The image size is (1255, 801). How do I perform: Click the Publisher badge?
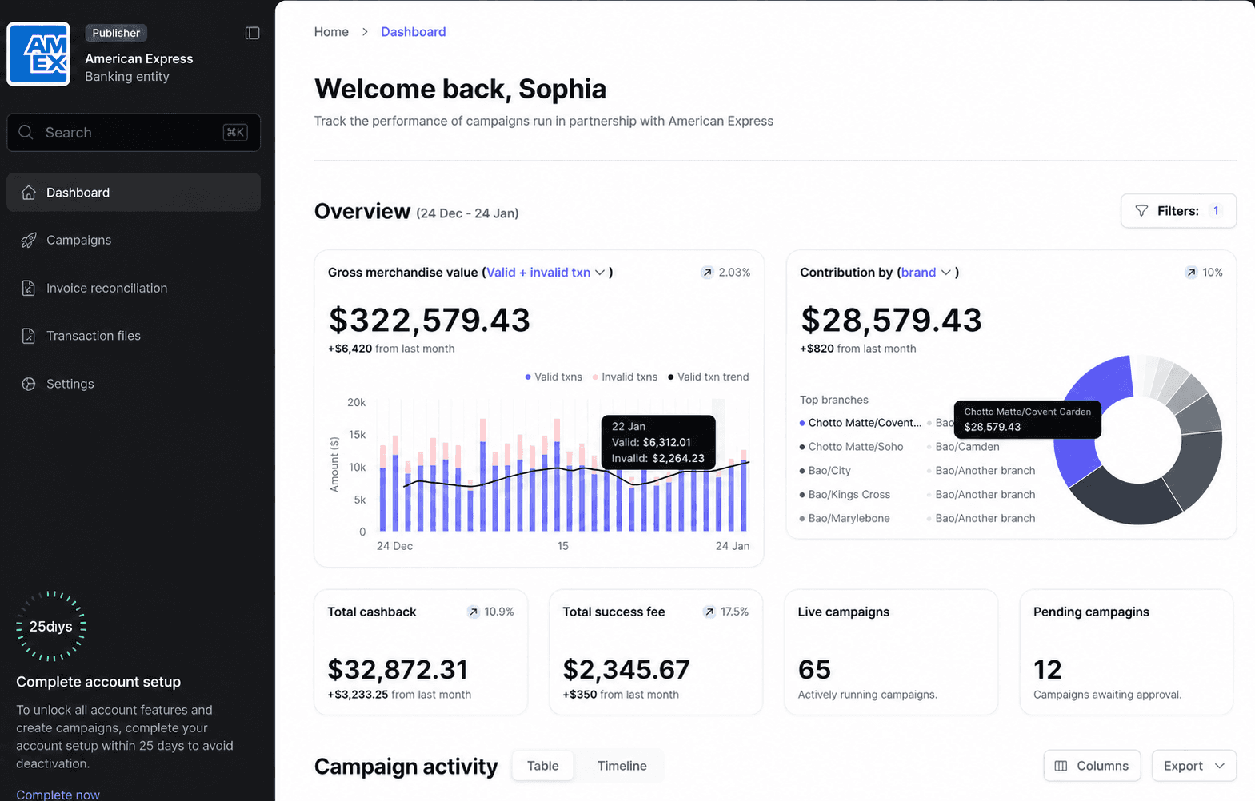[x=116, y=33]
